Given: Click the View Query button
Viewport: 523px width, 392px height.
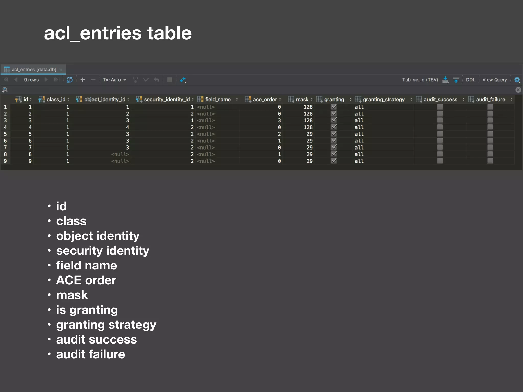Looking at the screenshot, I should (495, 80).
